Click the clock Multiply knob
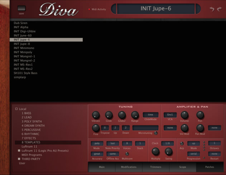Viewport: 226px width, 175px height. pos(155,151)
